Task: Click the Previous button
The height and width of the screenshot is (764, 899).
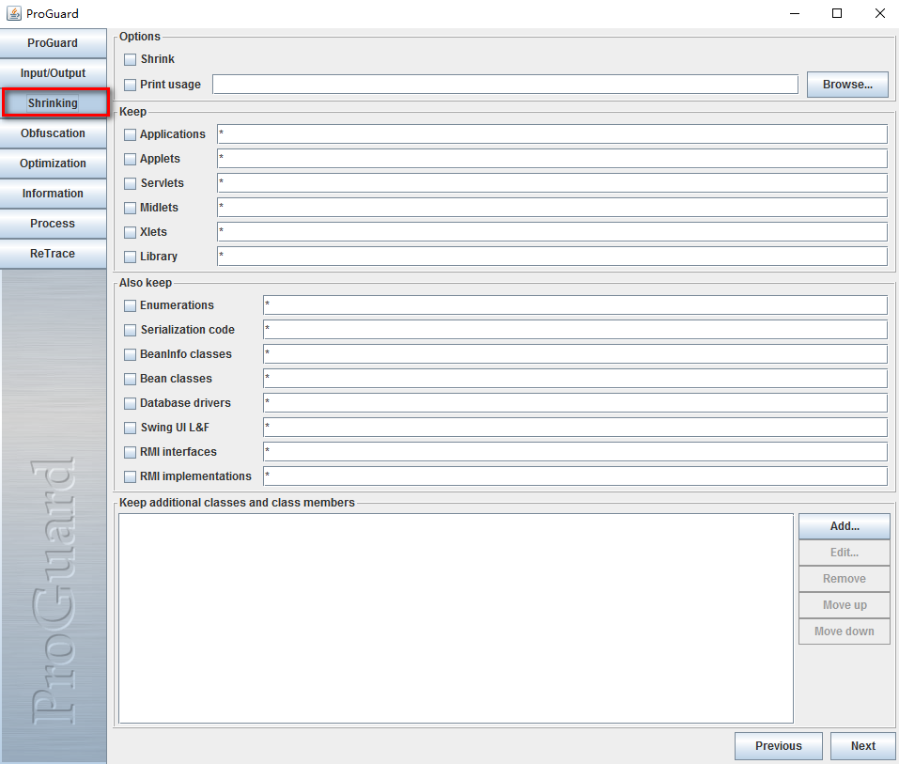Action: pos(779,745)
